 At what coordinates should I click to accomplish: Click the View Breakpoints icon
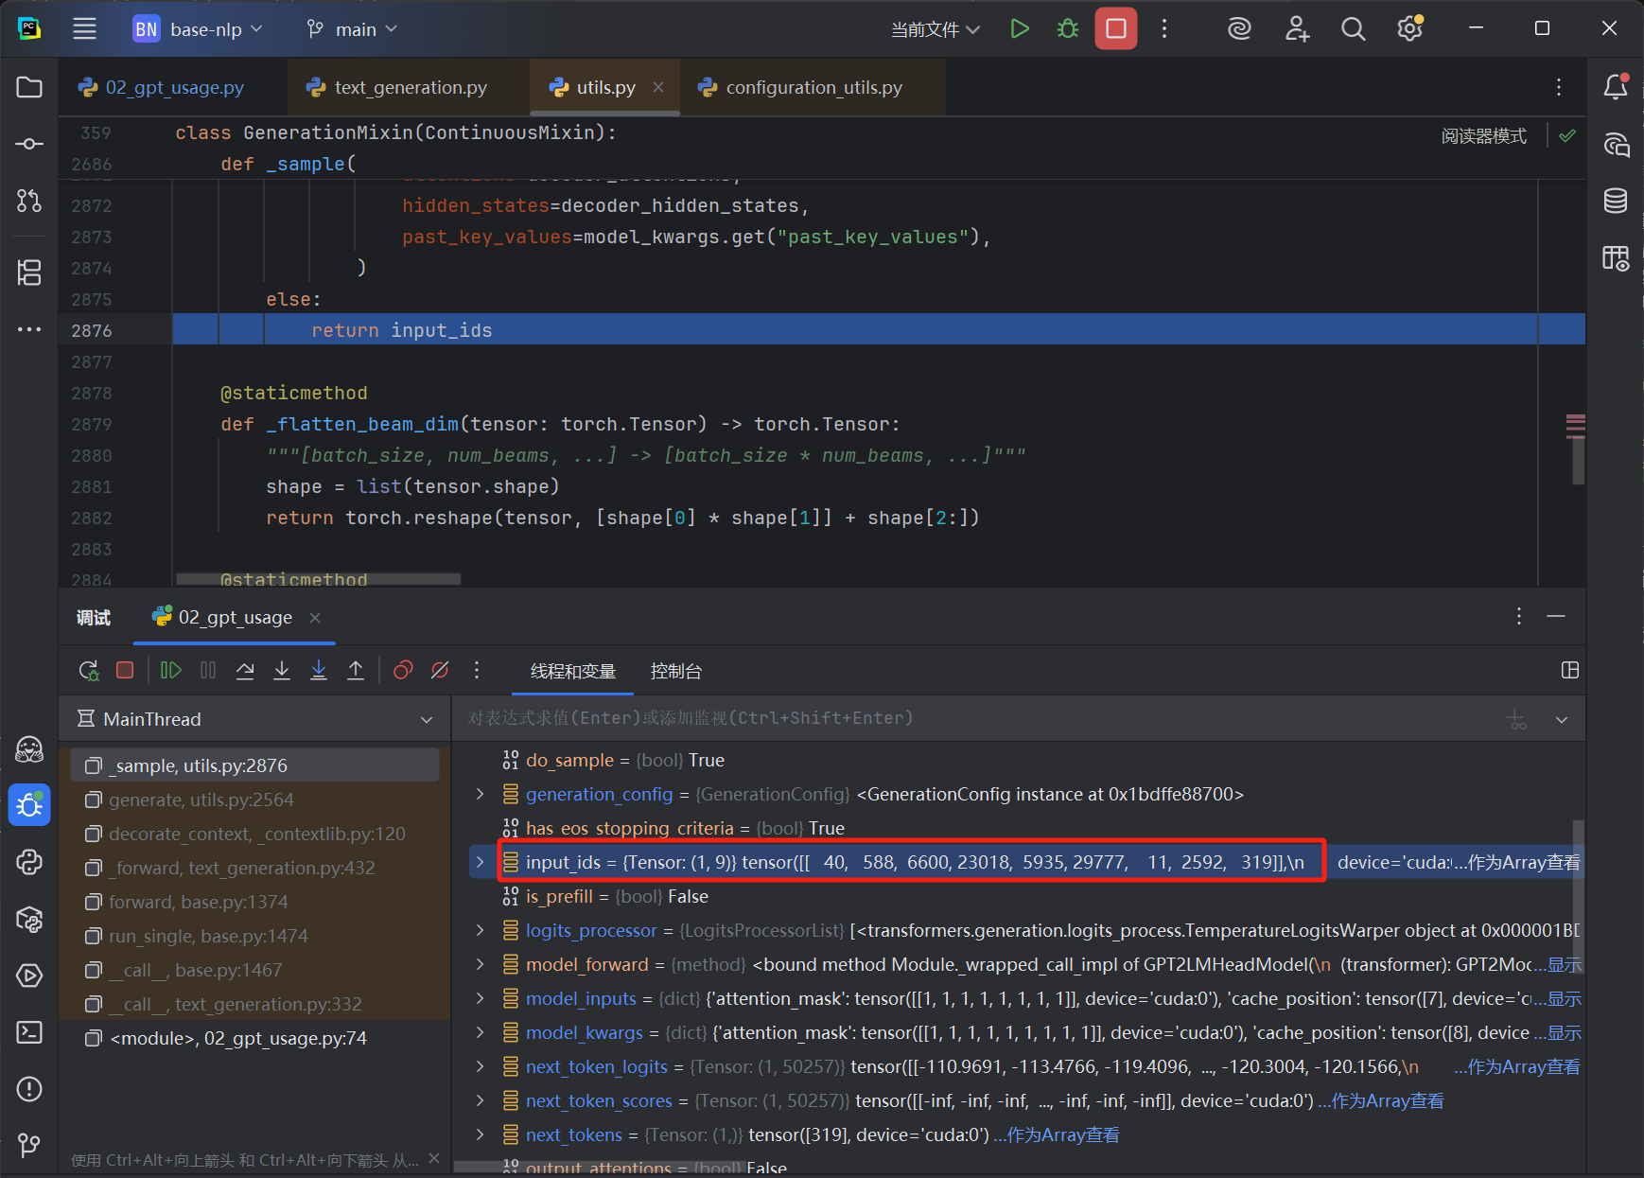point(403,671)
